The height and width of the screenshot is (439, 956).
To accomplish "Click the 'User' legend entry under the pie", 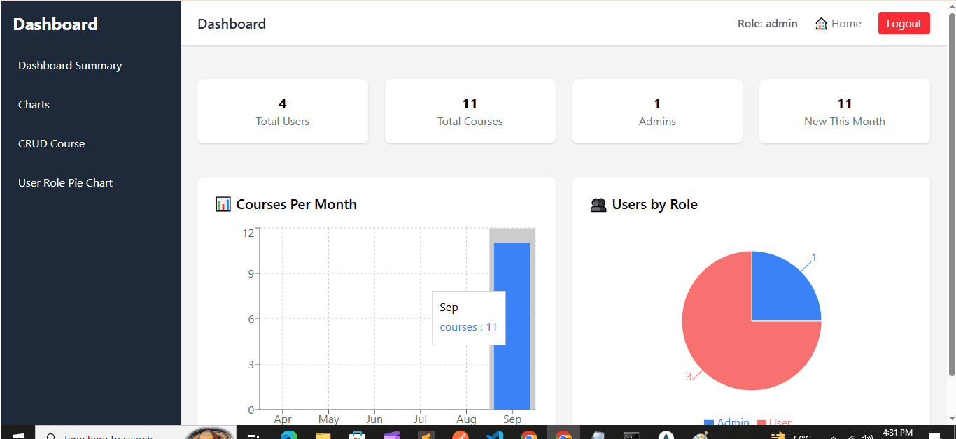I will (774, 422).
